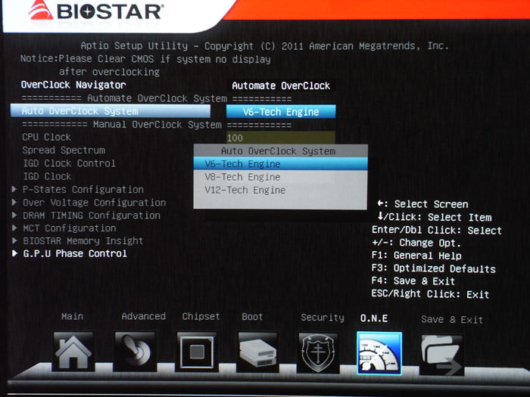Choose V6-Tech Engine in popup list
This screenshot has height=397, width=530.
[280, 164]
